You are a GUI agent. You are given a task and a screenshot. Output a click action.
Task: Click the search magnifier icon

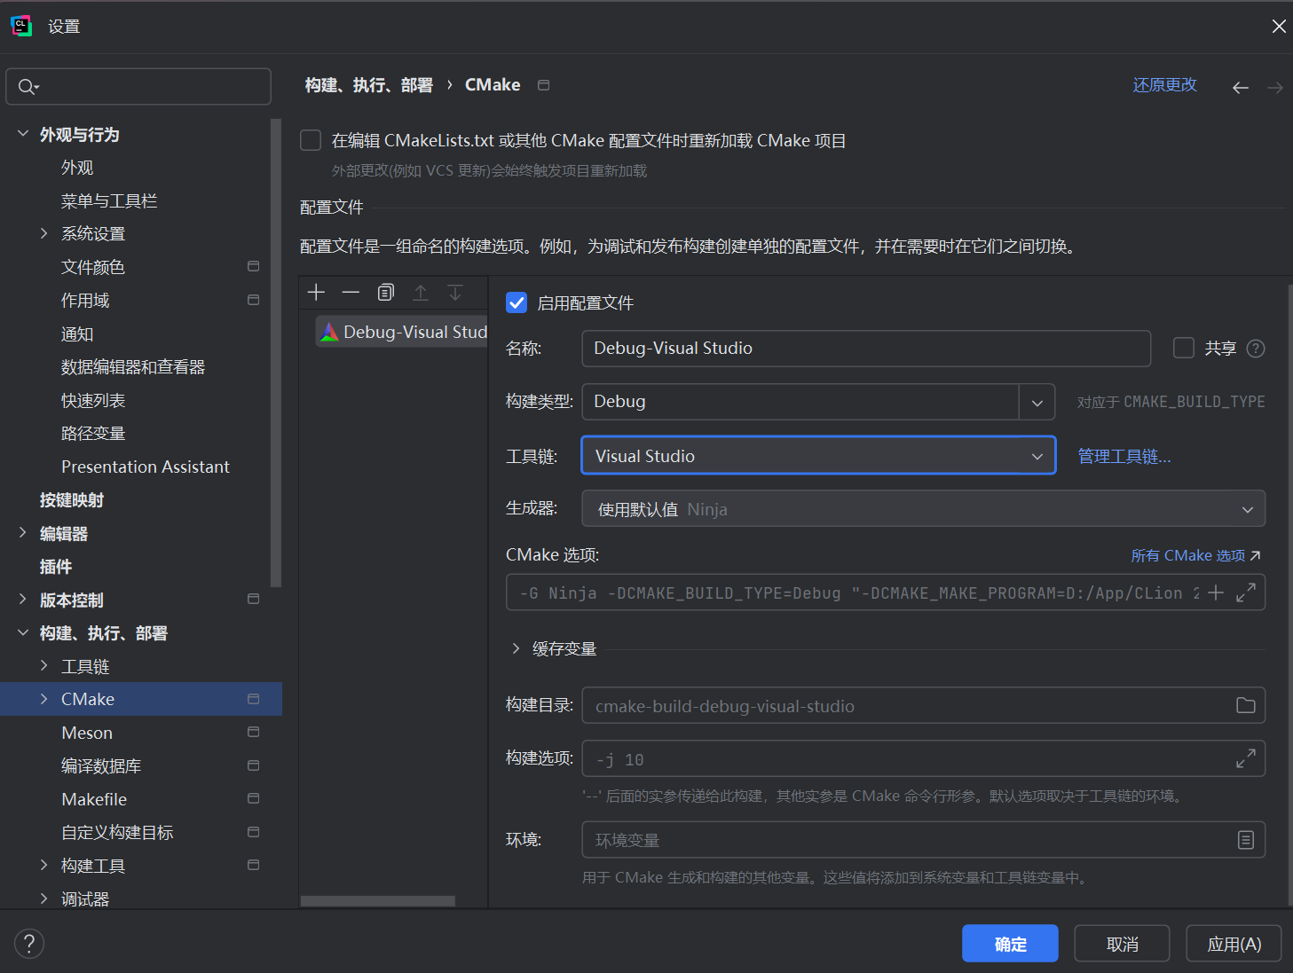28,86
